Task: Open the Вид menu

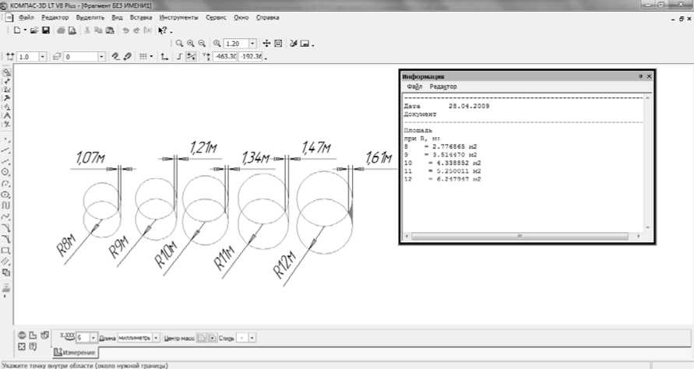Action: pyautogui.click(x=117, y=18)
